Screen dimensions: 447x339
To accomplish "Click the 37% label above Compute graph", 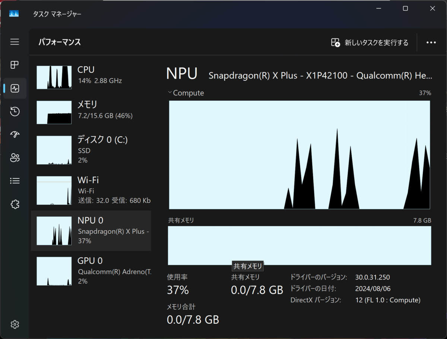I will click(425, 93).
